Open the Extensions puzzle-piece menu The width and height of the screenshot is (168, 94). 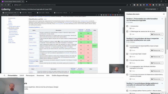(x=153, y=5)
